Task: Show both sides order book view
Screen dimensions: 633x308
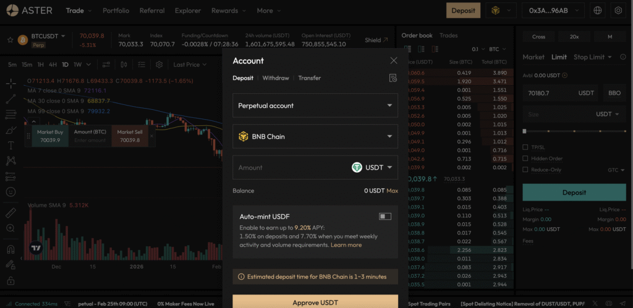Action: click(x=408, y=49)
